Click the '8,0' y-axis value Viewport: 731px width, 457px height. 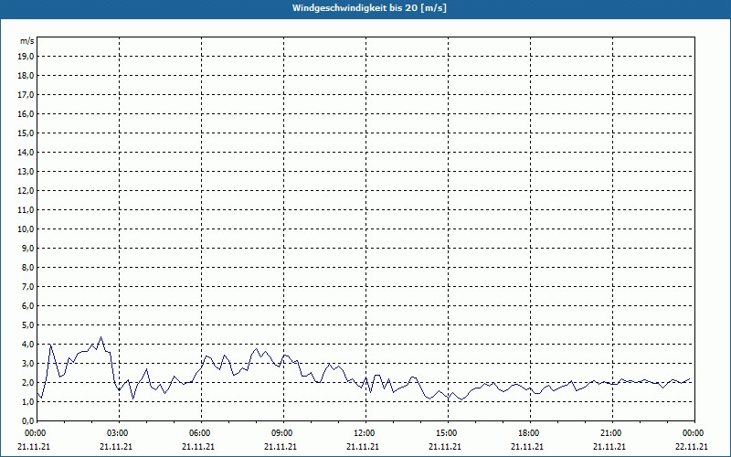pos(27,267)
